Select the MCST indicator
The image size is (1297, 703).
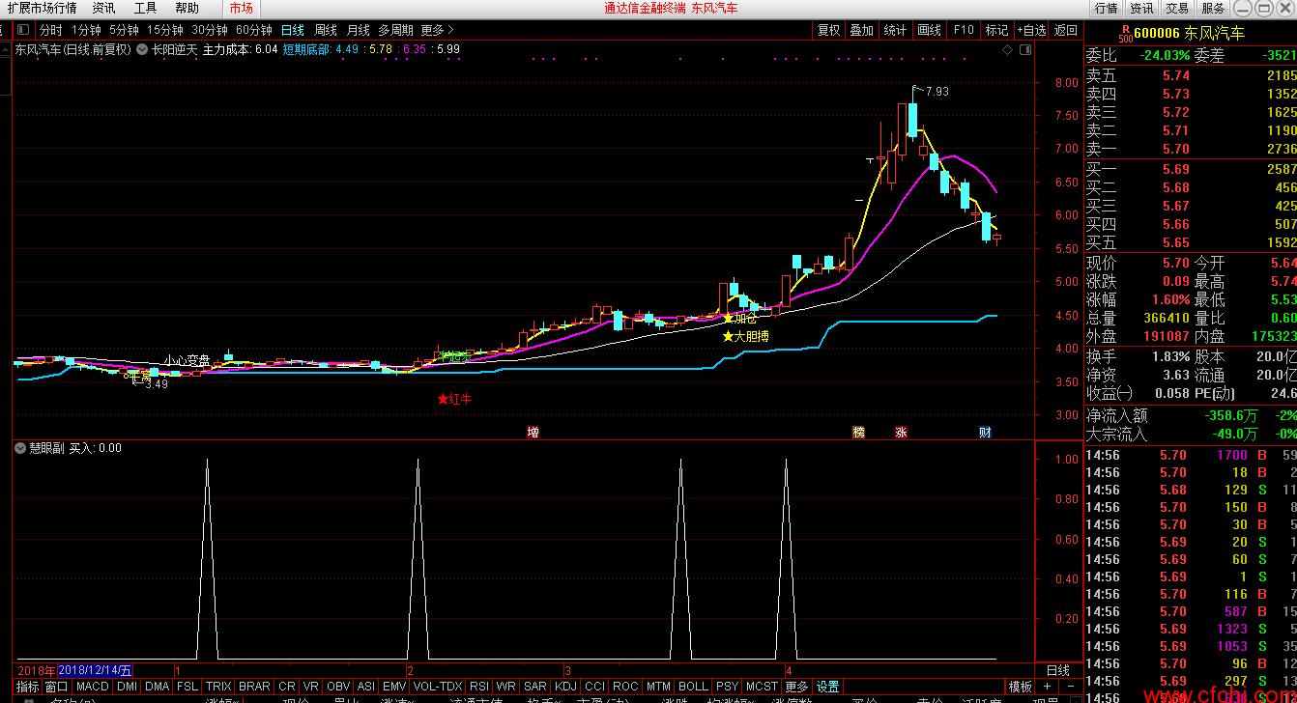click(x=762, y=687)
